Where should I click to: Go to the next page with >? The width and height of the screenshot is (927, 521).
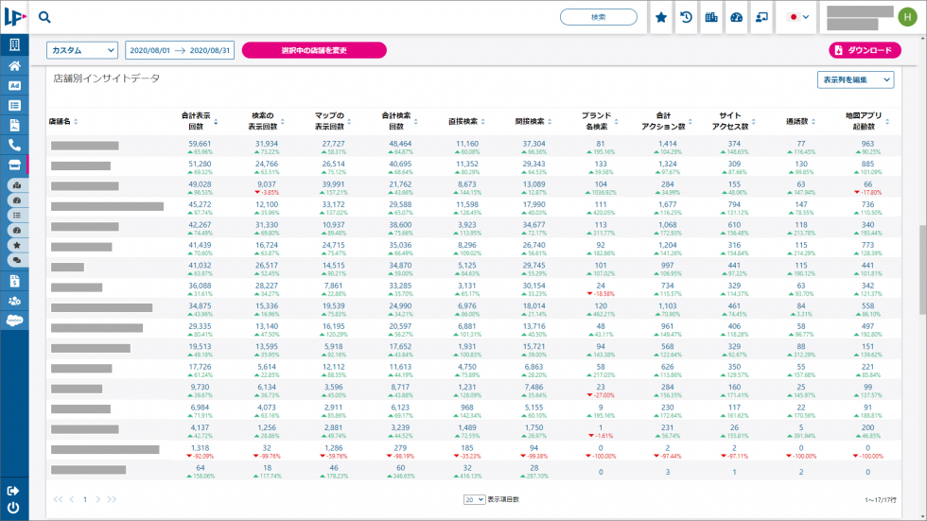click(98, 500)
